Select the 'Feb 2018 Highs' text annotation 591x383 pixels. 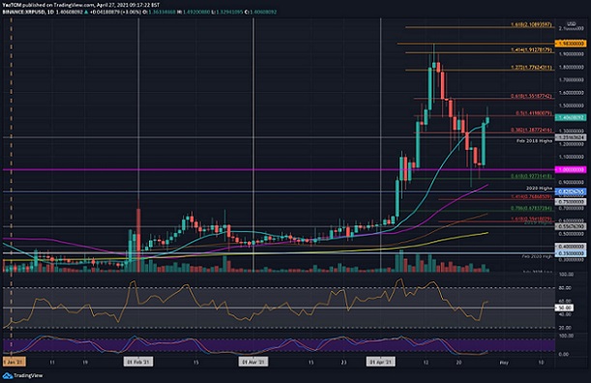click(x=534, y=141)
